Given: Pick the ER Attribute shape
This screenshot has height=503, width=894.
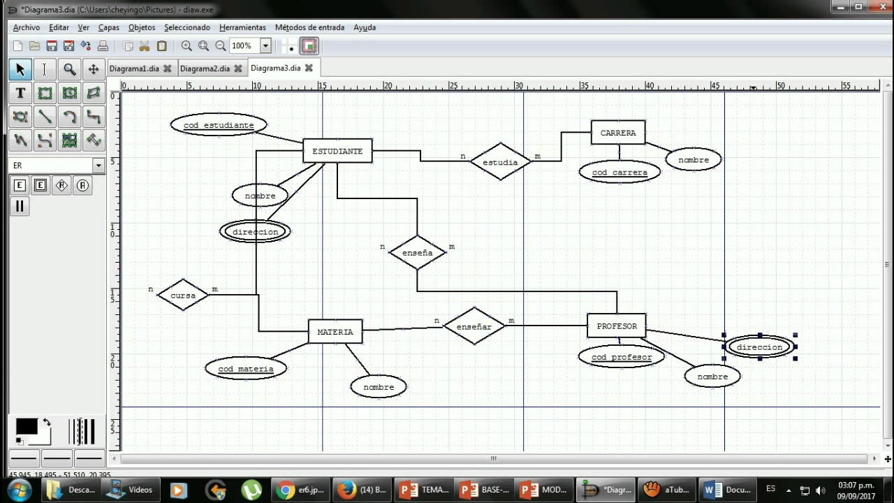Looking at the screenshot, I should (82, 185).
